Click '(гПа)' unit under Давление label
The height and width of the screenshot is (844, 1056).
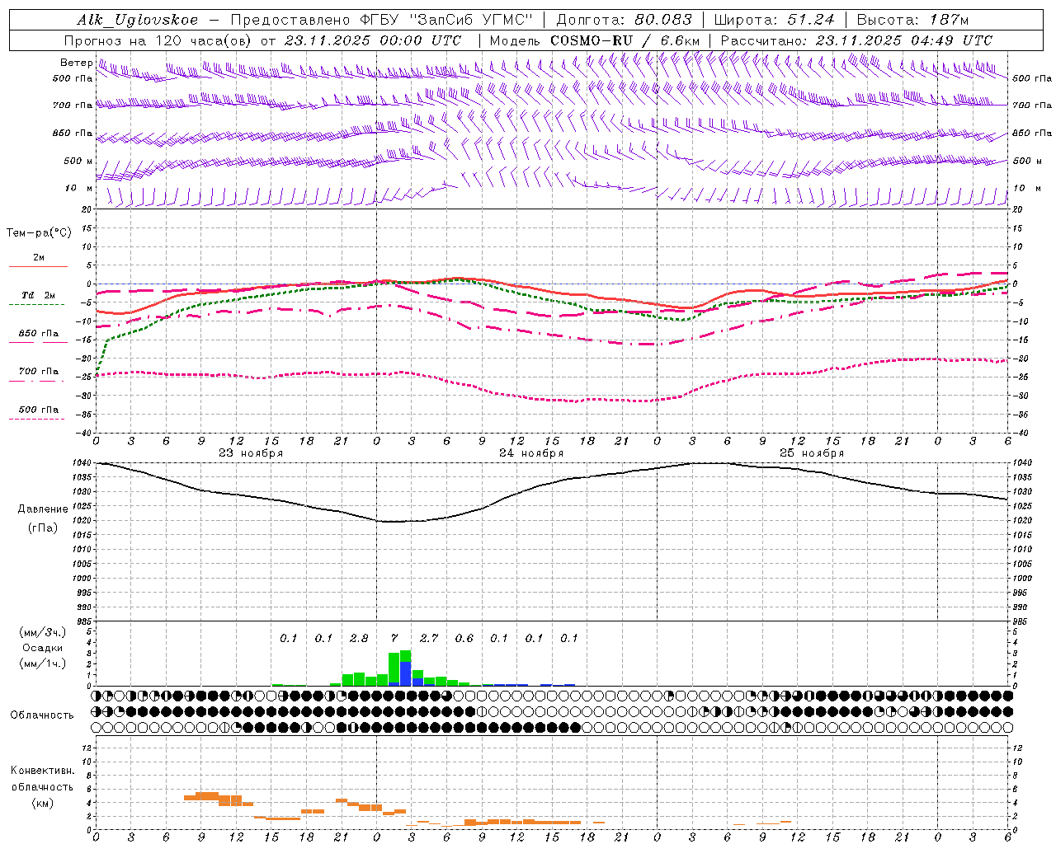coord(43,528)
